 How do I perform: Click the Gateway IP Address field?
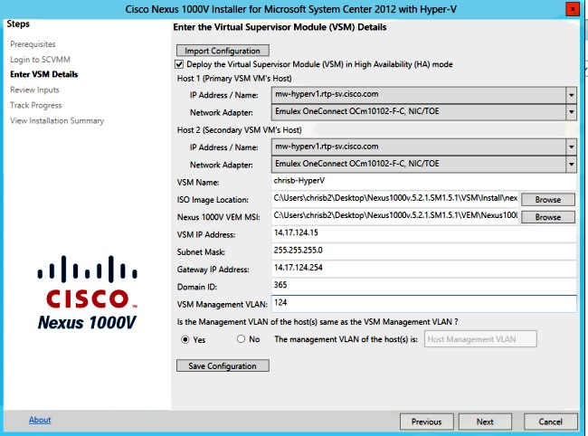pos(423,268)
